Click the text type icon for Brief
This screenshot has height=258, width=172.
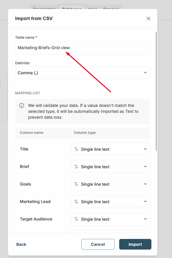coord(76,167)
